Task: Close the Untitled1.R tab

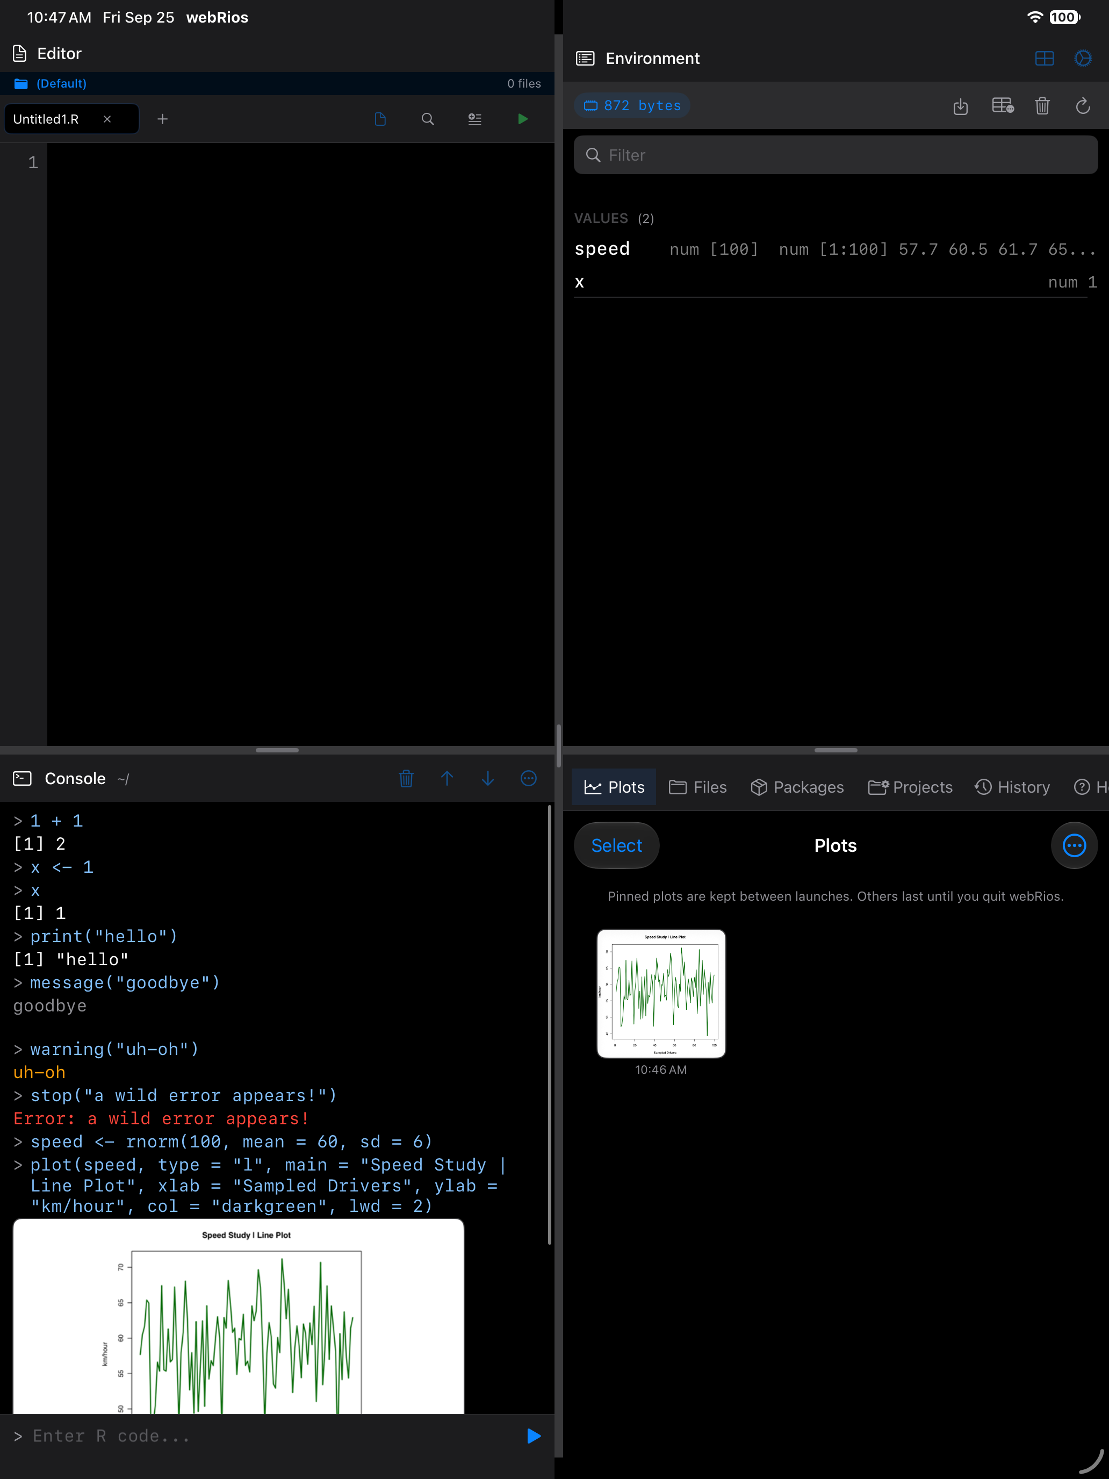Action: pos(107,119)
